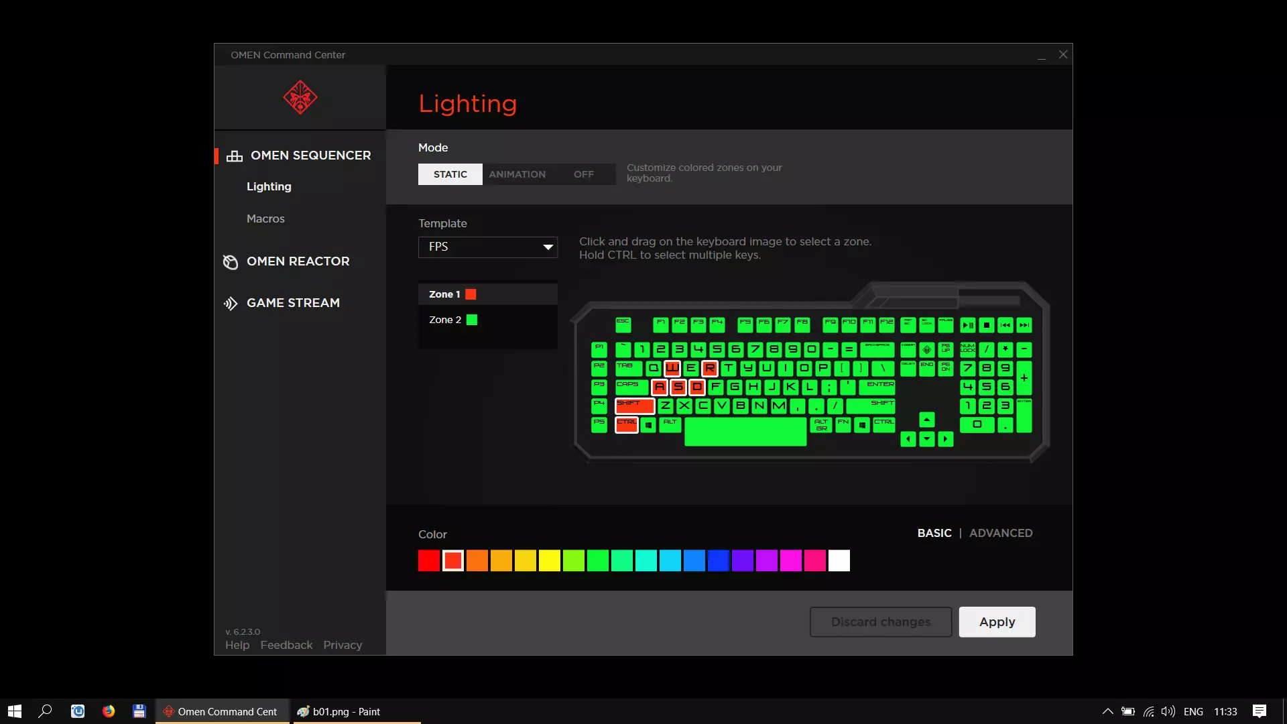
Task: Select the CAPS key on keyboard image
Action: [632, 387]
